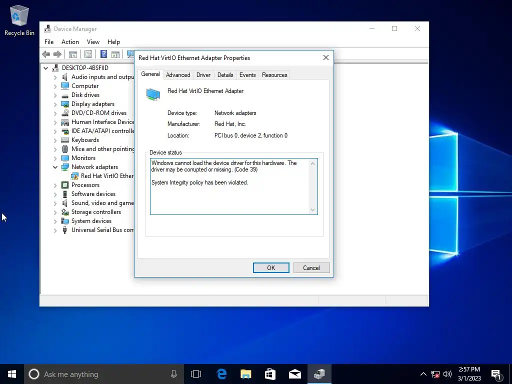Click OK in the Properties dialog
512x384 pixels.
[x=271, y=268]
